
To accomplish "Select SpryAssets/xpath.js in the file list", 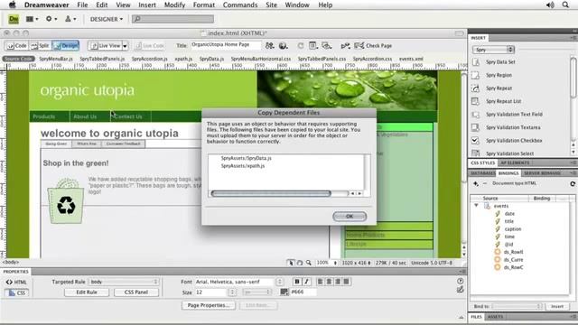I will [243, 166].
